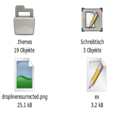The image size is (114, 114).
Task: Click the "ex" filename label
Action: tap(97, 97)
